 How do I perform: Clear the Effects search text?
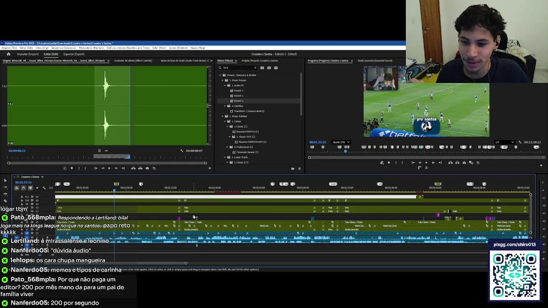coord(256,68)
